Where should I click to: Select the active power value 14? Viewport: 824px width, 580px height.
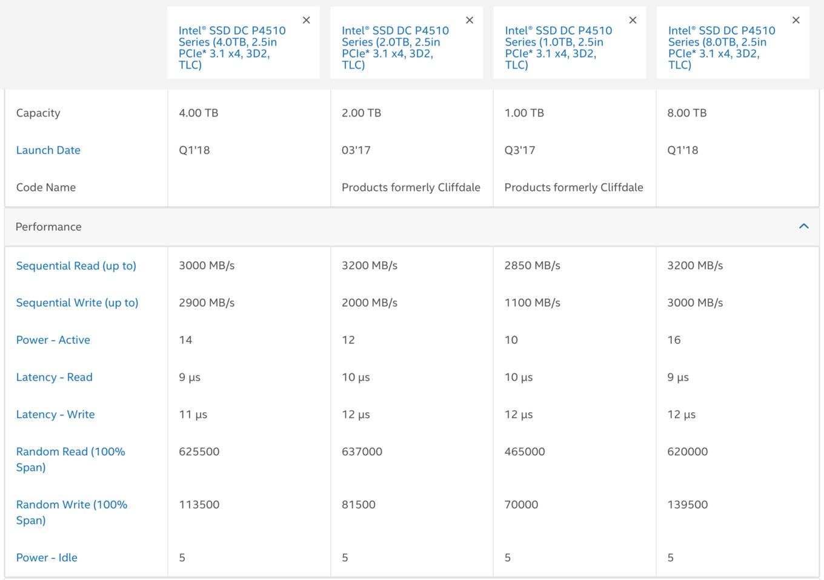pos(185,340)
